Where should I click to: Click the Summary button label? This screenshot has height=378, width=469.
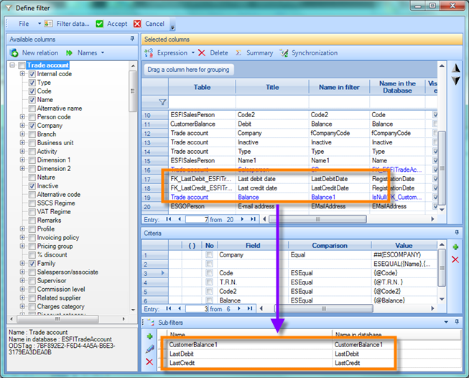point(259,53)
